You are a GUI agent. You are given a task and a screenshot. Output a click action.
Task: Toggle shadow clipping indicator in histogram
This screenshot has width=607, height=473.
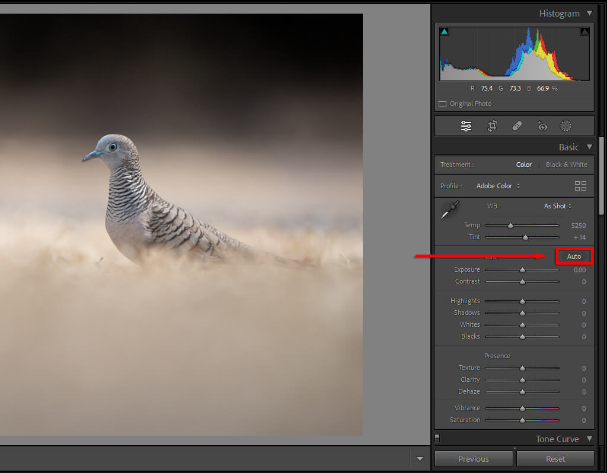pos(445,31)
